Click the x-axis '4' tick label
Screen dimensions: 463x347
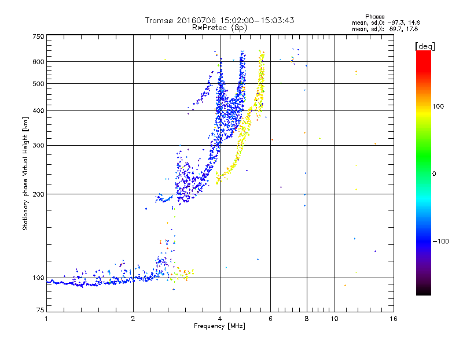tap(220, 319)
